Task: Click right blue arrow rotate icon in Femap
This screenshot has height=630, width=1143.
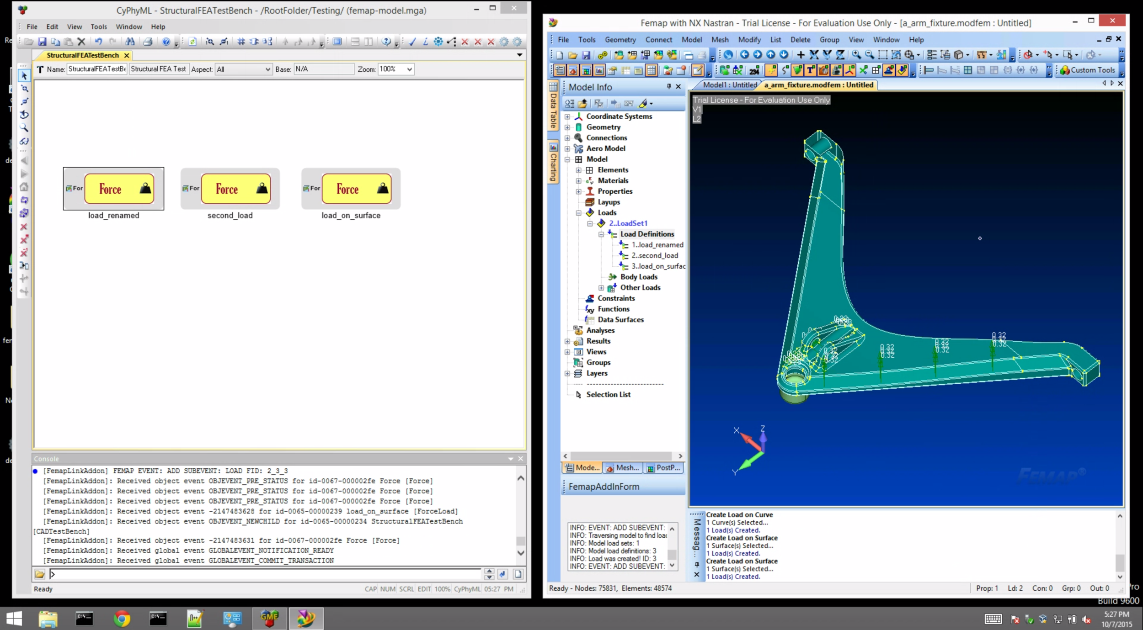Action: 758,55
